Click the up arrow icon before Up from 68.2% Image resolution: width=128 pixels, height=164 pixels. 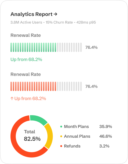pos(12,98)
